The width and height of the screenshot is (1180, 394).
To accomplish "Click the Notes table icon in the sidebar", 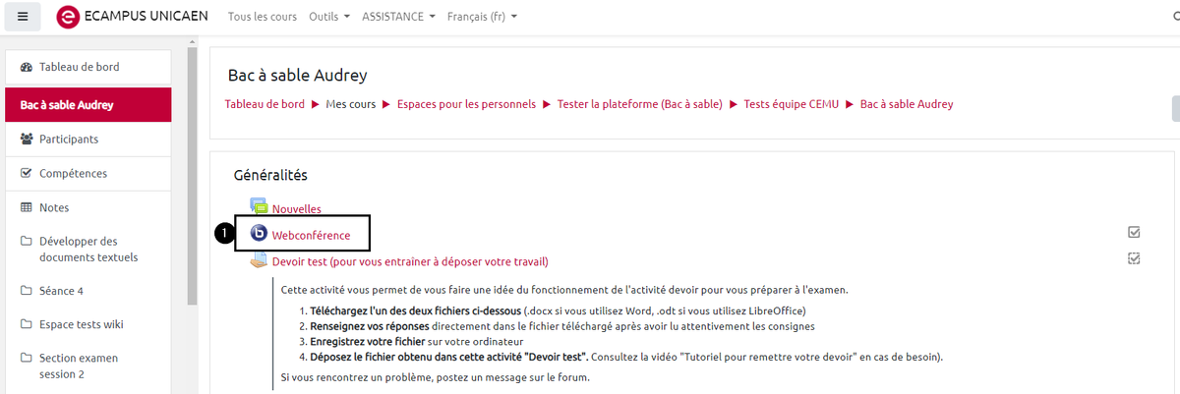I will tap(27, 207).
